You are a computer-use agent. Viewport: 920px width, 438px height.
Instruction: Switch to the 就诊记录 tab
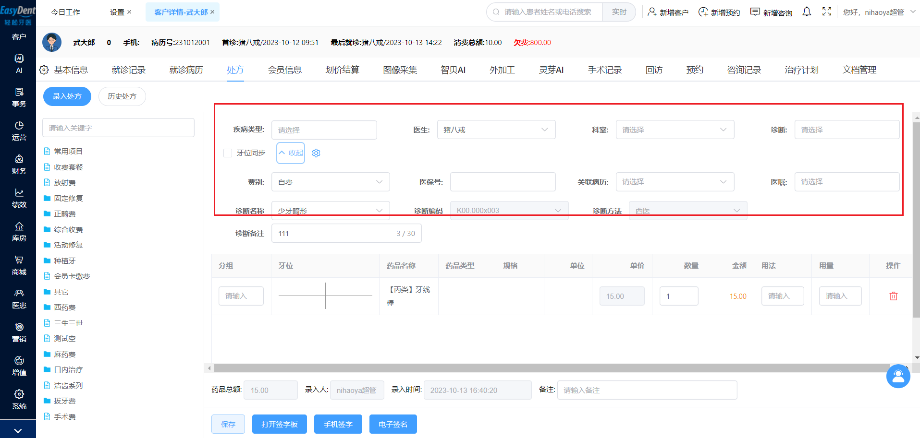click(129, 70)
